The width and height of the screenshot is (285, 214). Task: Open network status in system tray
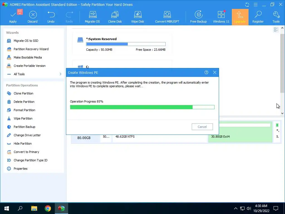(242, 208)
